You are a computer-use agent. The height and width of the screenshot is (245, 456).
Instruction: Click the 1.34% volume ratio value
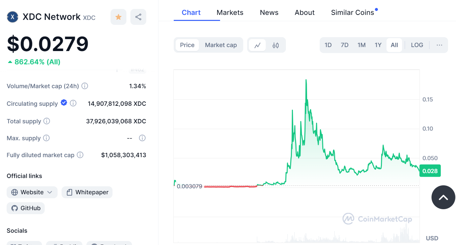coord(138,86)
